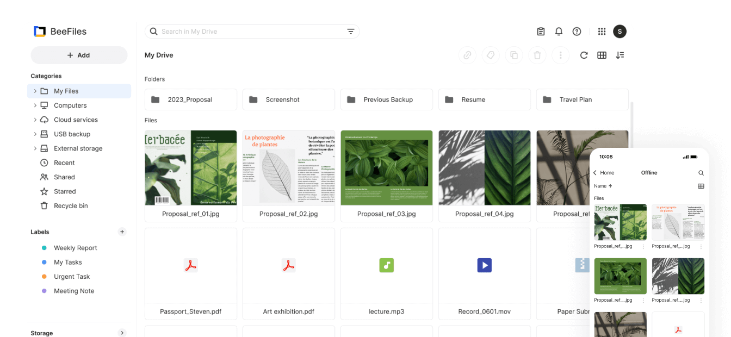Image resolution: width=731 pixels, height=337 pixels.
Task: Select the Recycle bin item
Action: pos(70,206)
